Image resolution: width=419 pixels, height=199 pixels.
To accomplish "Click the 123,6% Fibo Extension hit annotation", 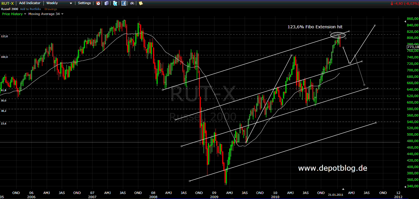I will tap(315, 27).
